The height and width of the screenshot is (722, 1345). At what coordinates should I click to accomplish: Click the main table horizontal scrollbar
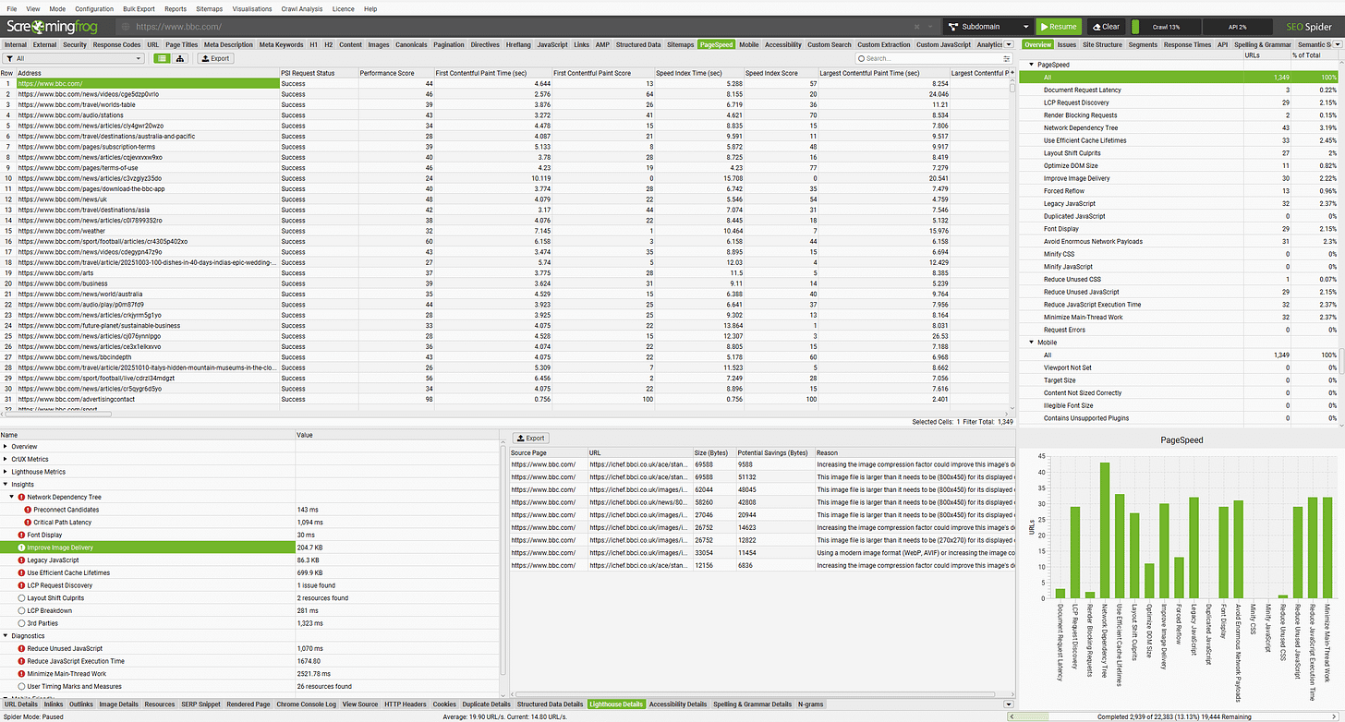(x=56, y=414)
